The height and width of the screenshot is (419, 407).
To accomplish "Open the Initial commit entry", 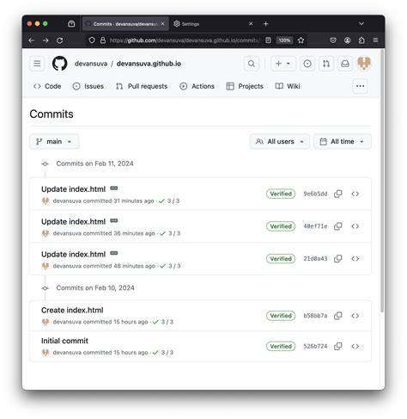I will click(64, 341).
